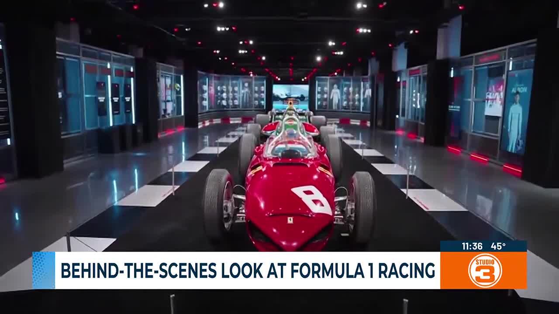Select the BEHIND-THE-SCENES LOOK headline text

pos(247,269)
